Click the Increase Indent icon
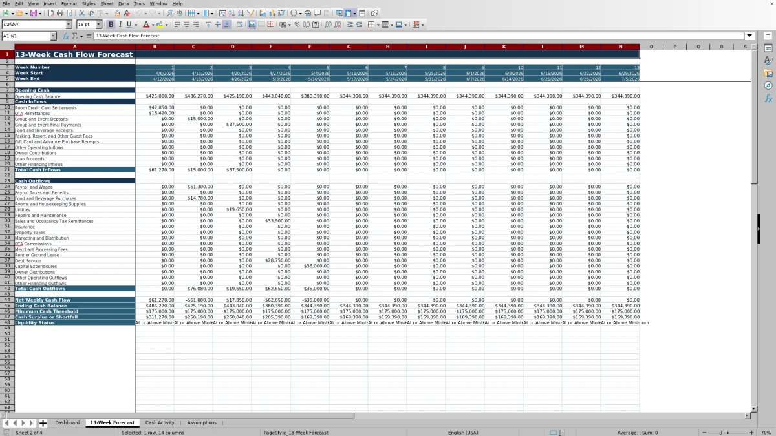The image size is (776, 436). 349,25
